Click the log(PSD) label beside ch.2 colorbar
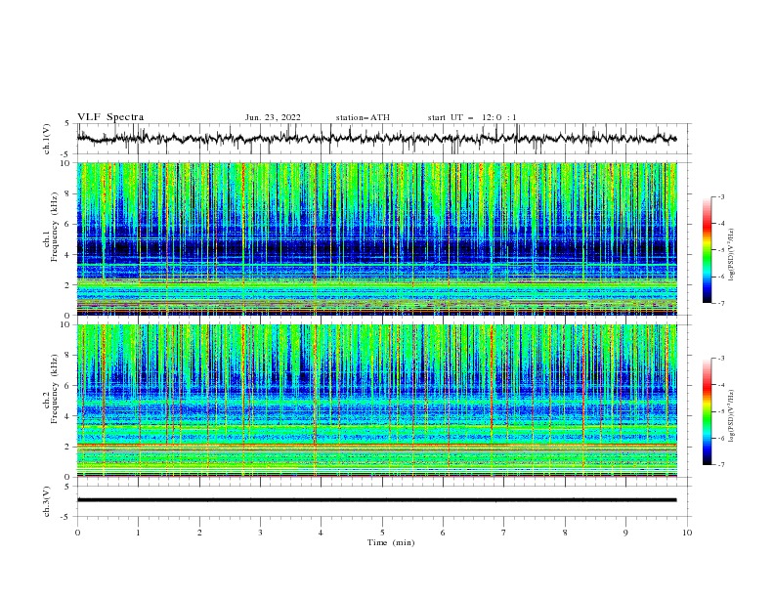This screenshot has height=598, width=774. point(732,416)
